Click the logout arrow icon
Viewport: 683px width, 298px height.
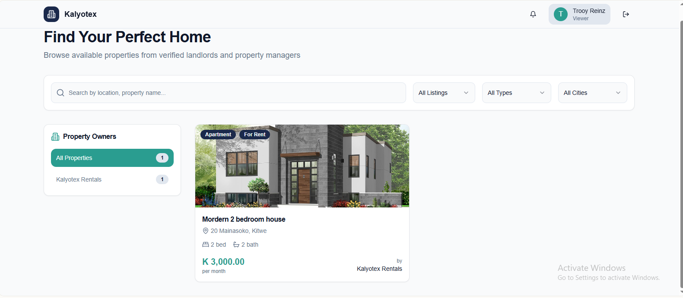pos(626,14)
